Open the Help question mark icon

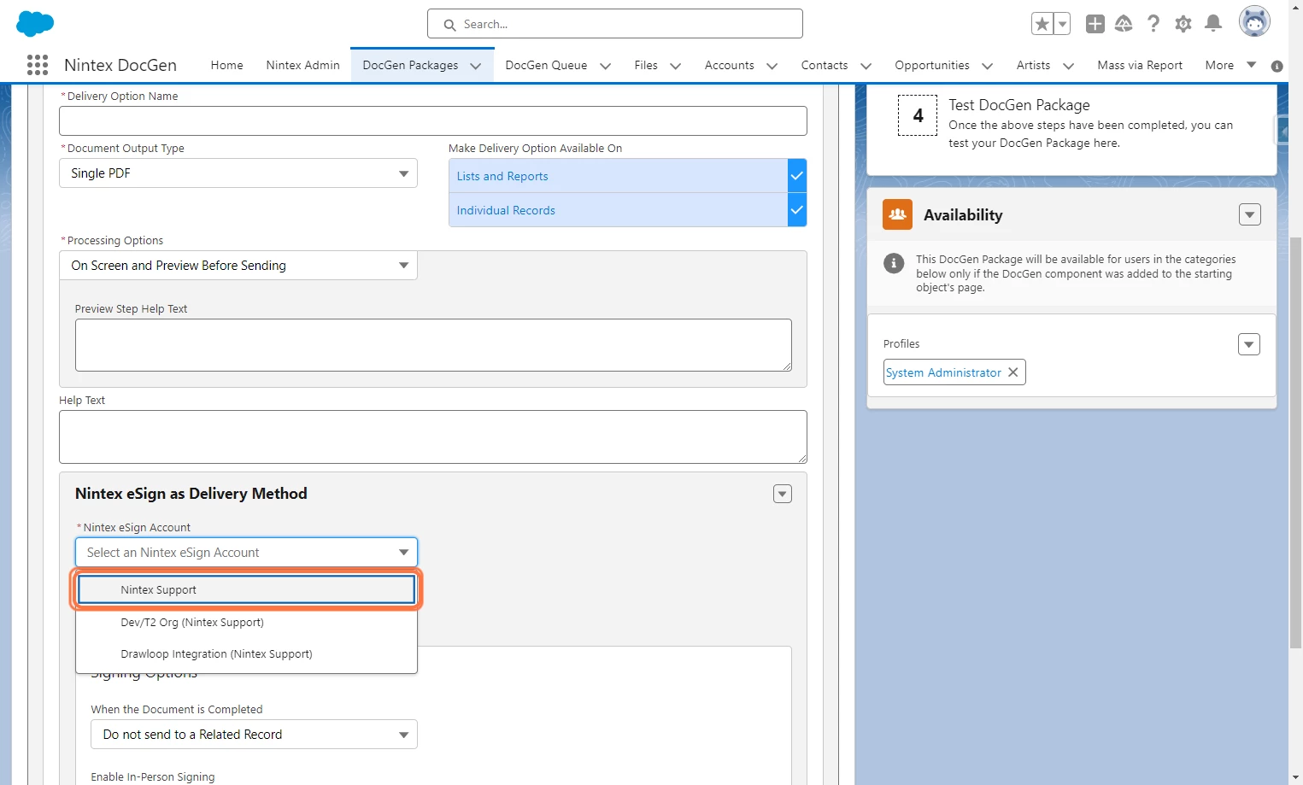pyautogui.click(x=1153, y=24)
